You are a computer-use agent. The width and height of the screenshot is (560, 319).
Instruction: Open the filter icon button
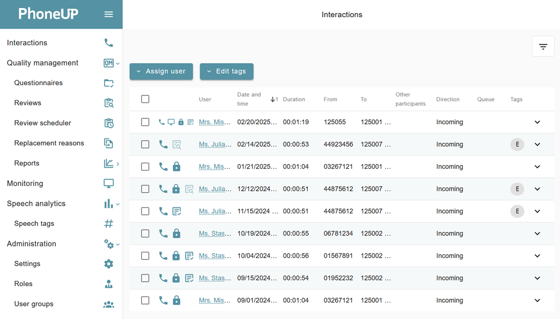[x=543, y=46]
